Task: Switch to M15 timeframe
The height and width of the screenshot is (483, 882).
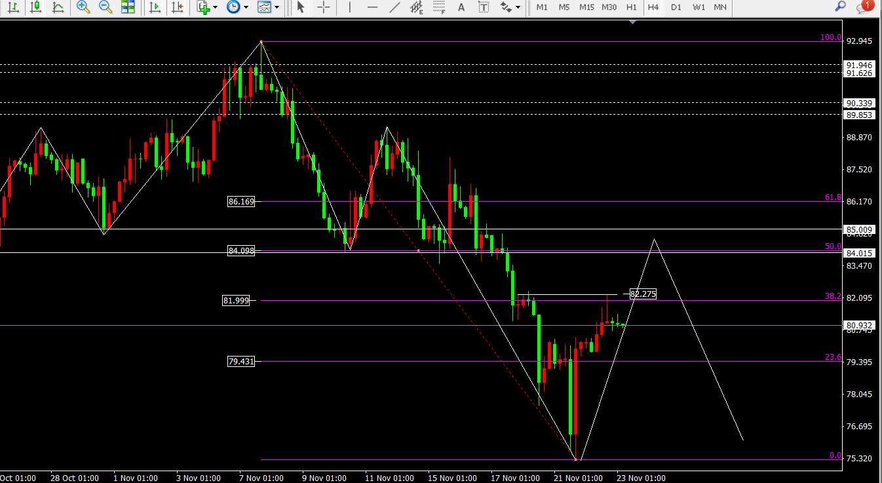Action: 586,7
